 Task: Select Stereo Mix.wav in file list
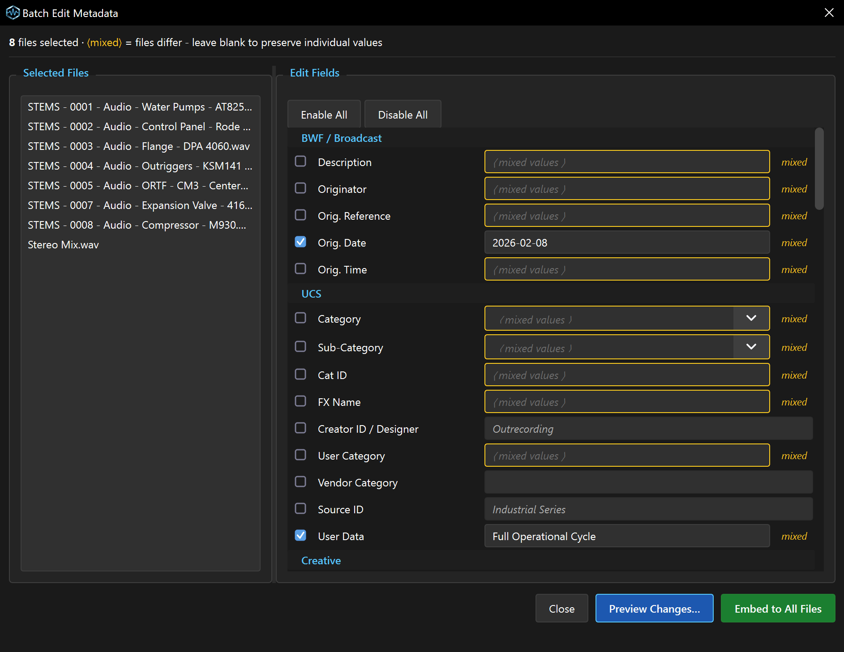click(140, 245)
